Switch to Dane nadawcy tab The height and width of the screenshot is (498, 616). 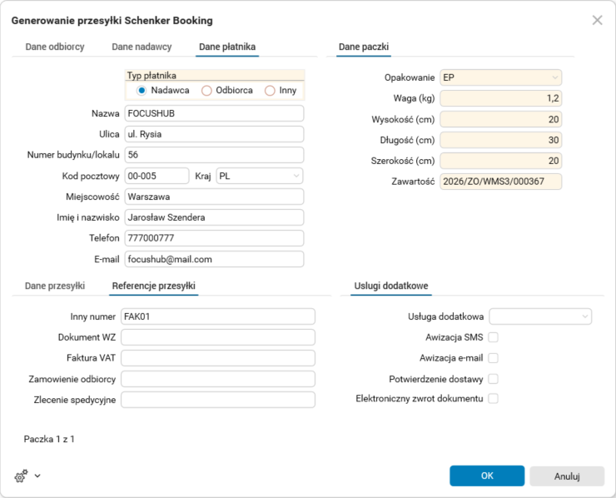[142, 47]
